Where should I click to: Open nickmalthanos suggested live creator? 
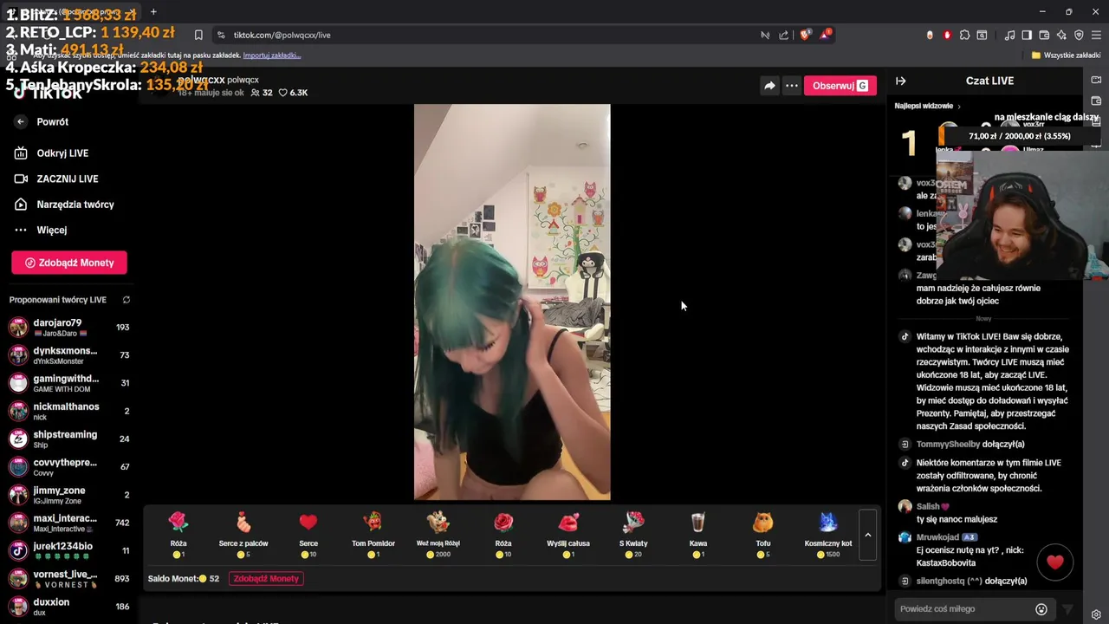68,411
